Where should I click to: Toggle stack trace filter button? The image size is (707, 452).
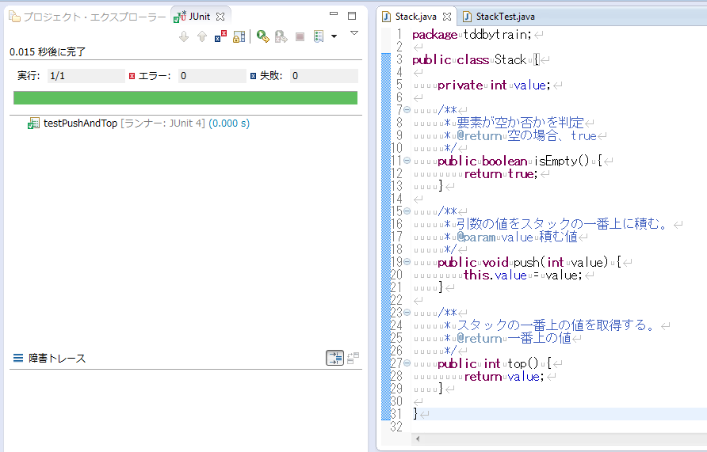pos(334,358)
